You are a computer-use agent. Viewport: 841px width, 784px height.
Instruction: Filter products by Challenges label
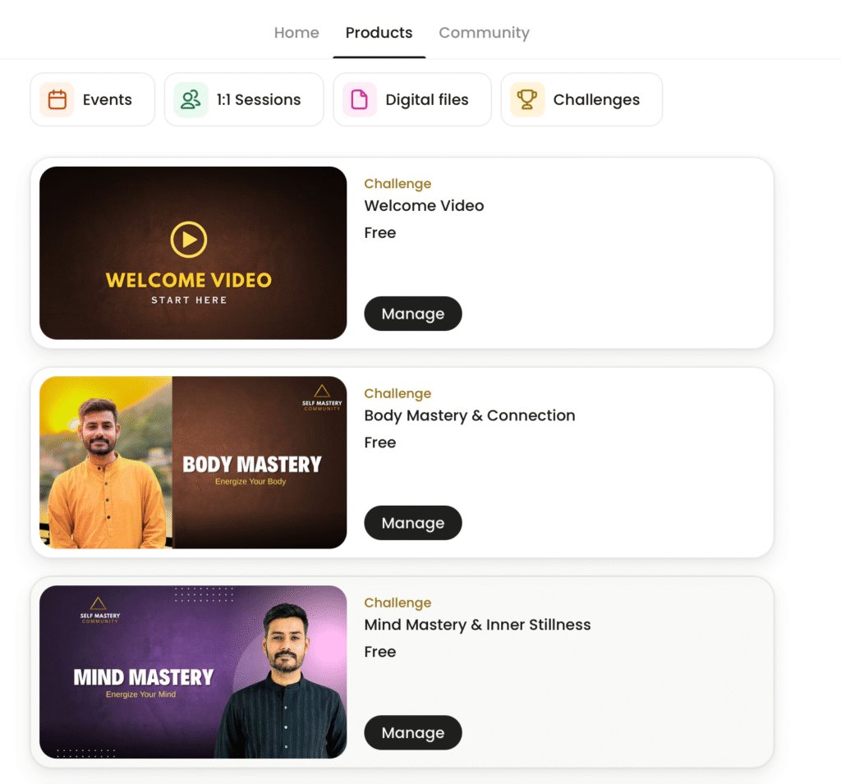596,100
